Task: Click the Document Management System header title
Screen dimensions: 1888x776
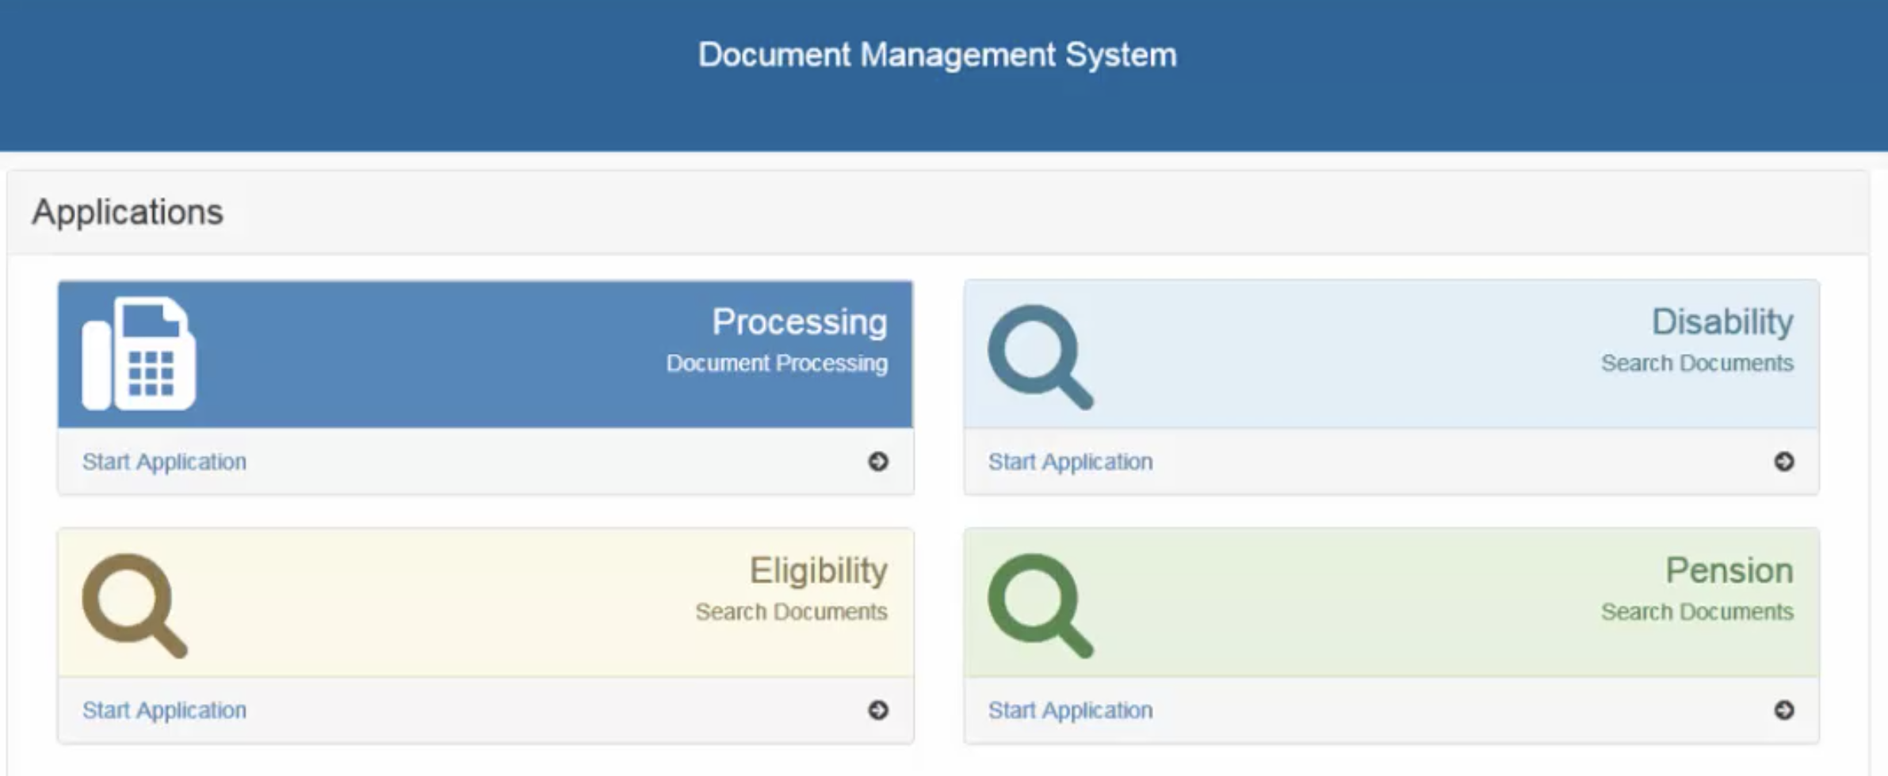Action: 937,55
